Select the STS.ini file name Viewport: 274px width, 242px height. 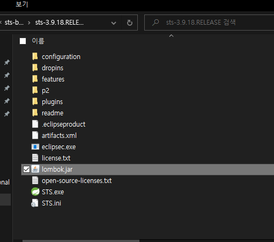click(x=51, y=203)
